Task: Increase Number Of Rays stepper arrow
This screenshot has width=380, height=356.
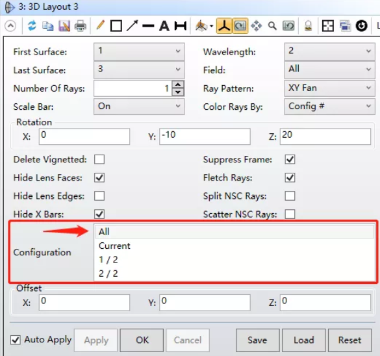Action: tap(178, 84)
